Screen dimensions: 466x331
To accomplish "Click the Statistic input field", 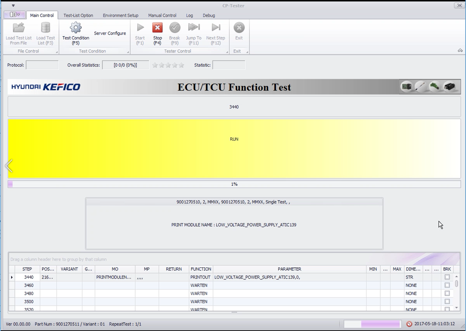I will pos(228,65).
